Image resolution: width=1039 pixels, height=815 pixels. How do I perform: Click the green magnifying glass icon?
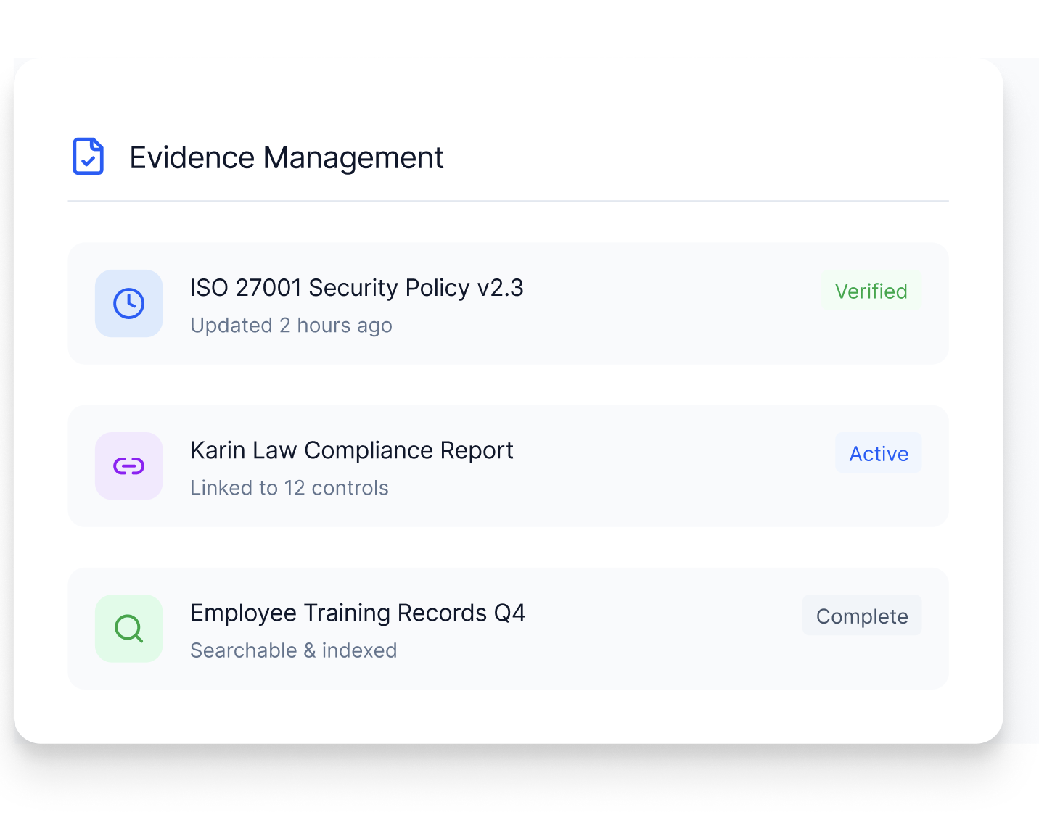click(128, 628)
